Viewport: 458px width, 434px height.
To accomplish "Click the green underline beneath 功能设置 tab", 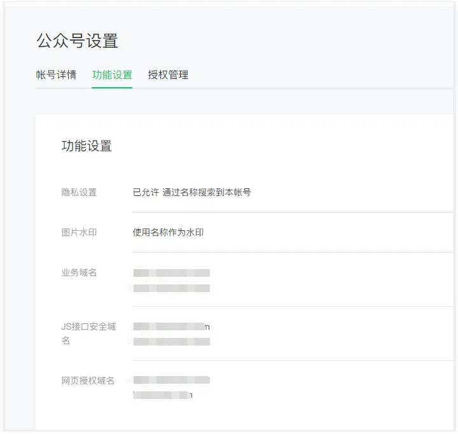I will [112, 87].
